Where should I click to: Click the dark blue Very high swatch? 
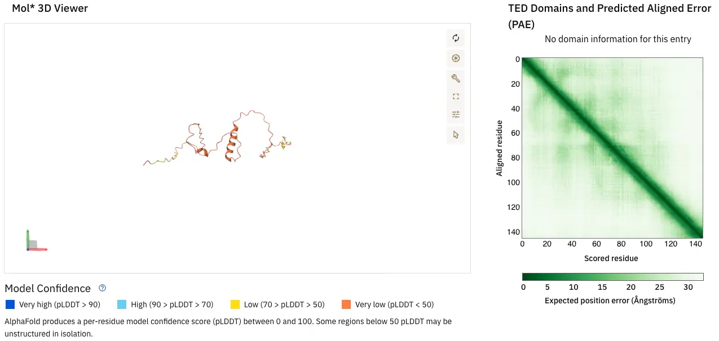coord(10,304)
